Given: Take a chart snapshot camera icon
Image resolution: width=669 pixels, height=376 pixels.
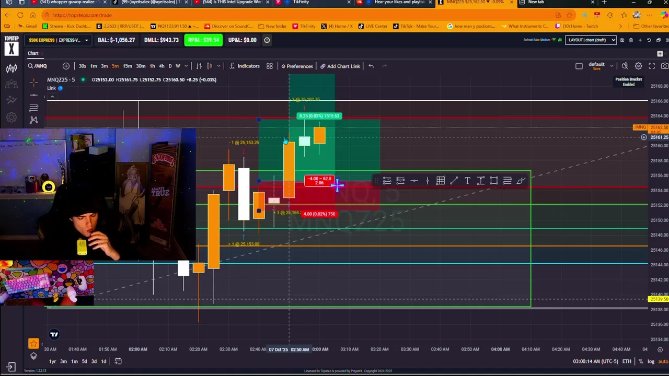Looking at the screenshot, I should tap(664, 66).
